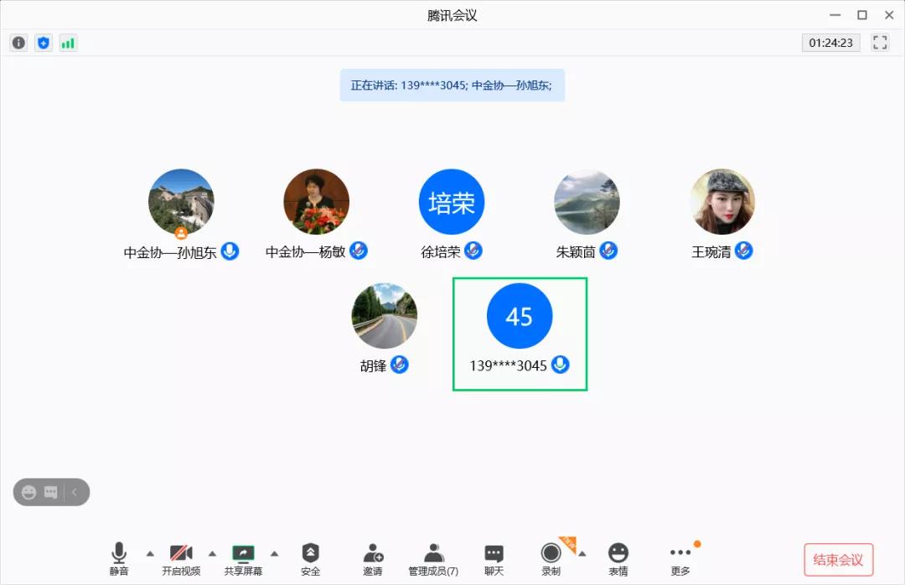Click the emoji face in floating pill

click(28, 493)
